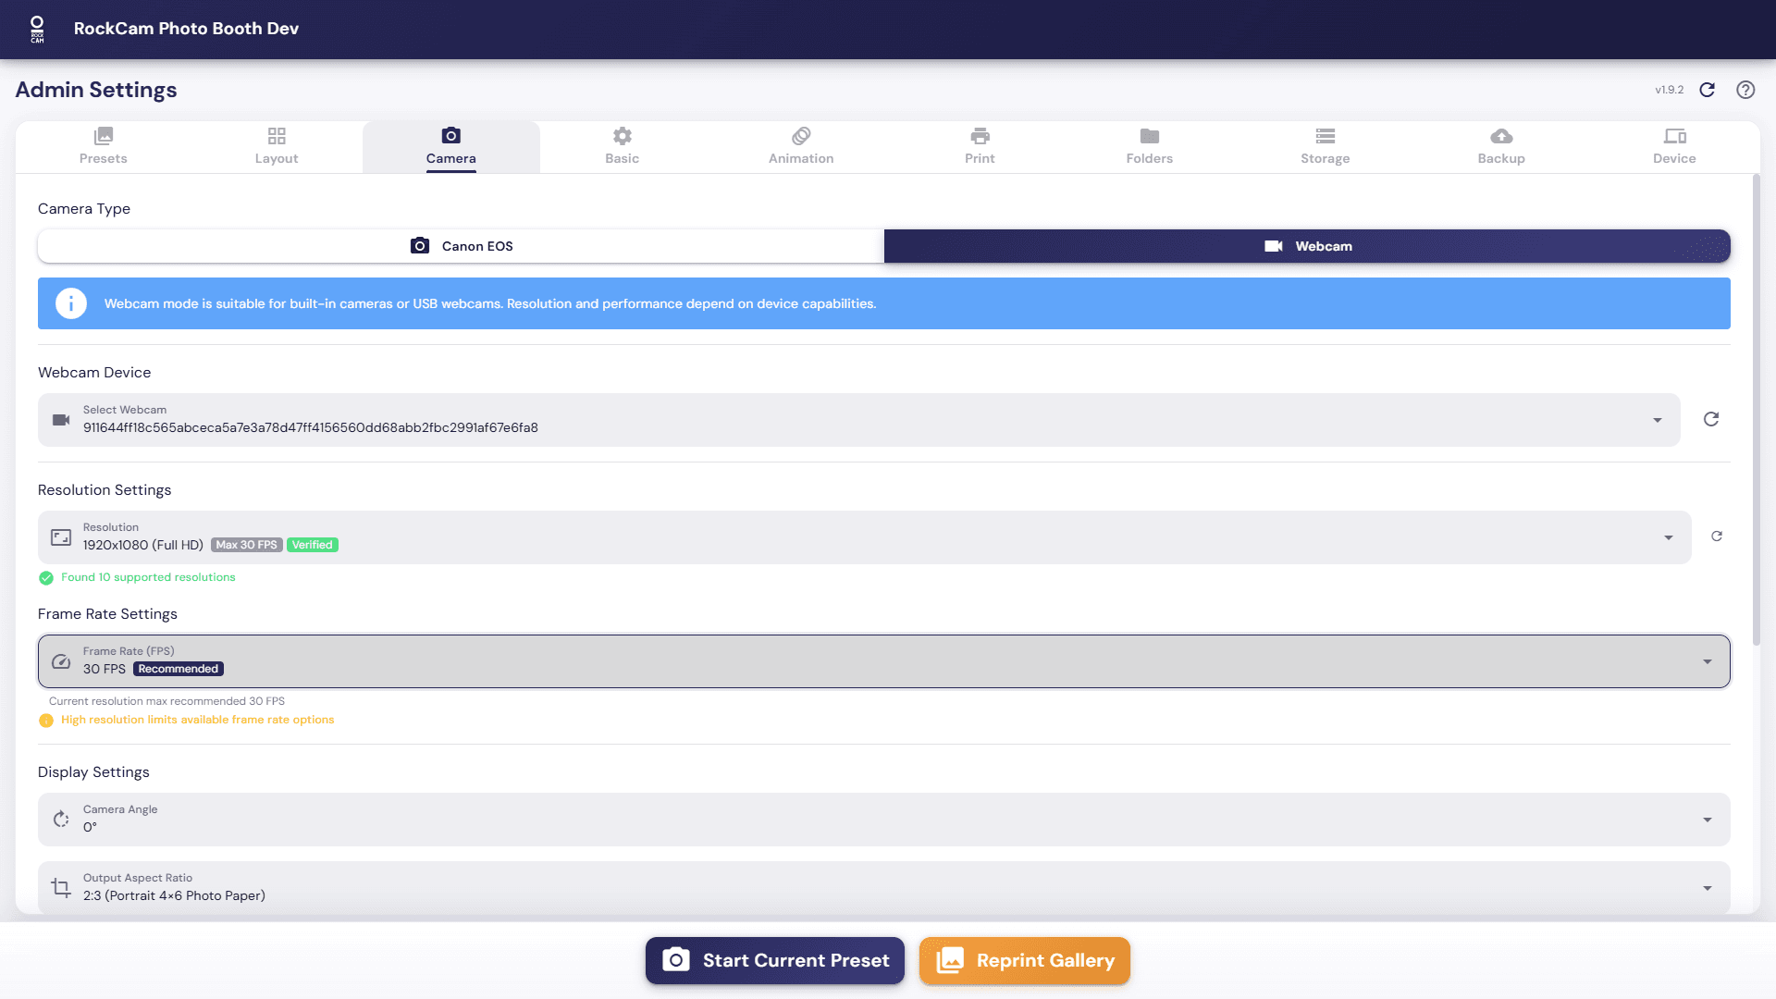Viewport: 1776px width, 999px height.
Task: Open the Resolution dropdown
Action: [1668, 537]
